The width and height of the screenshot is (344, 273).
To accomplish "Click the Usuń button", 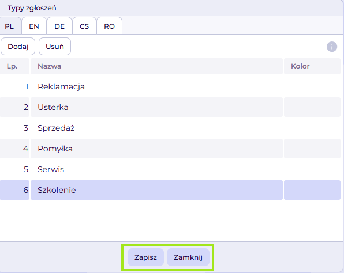I will 55,47.
